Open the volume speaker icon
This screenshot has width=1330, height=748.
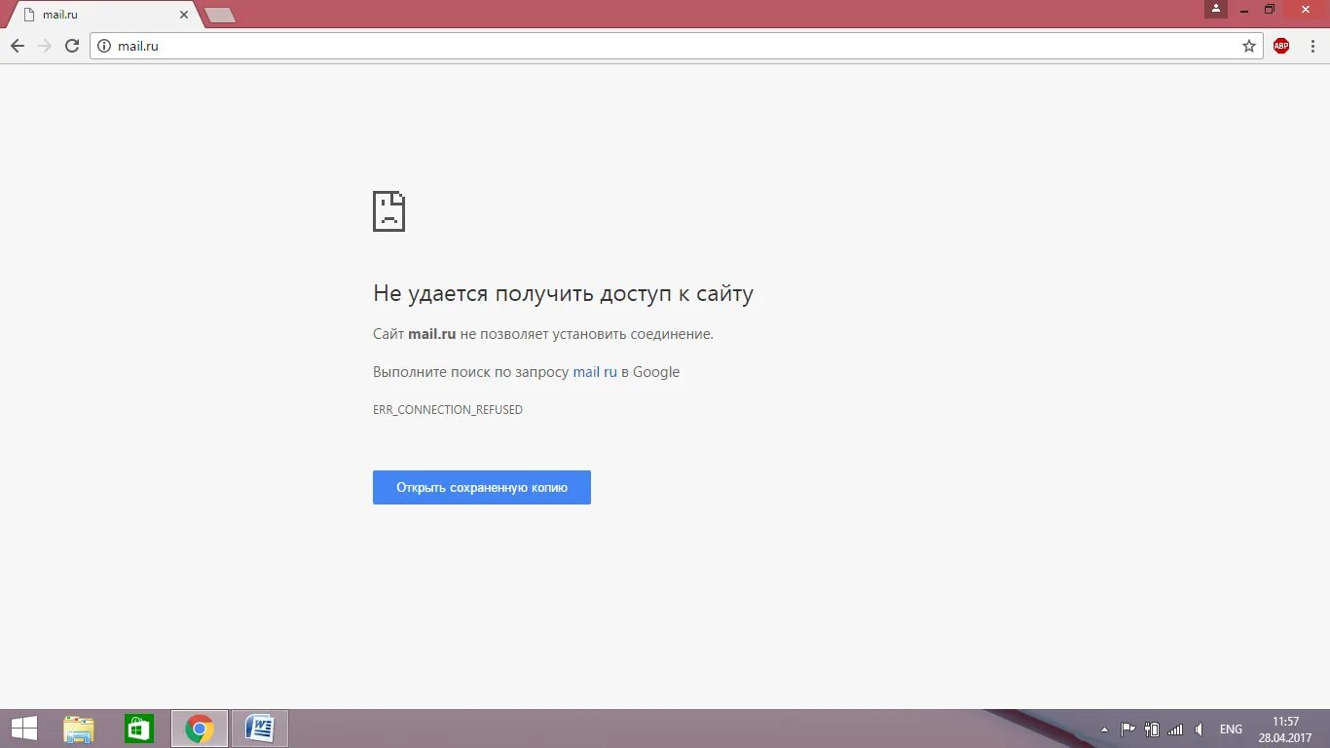coord(1199,729)
